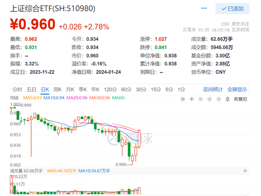Click the stock title 上证综合ETF(SH:510980)

click(x=53, y=8)
